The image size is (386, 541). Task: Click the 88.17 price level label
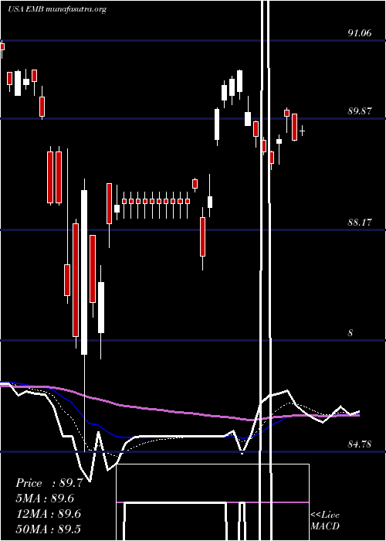[x=360, y=223]
